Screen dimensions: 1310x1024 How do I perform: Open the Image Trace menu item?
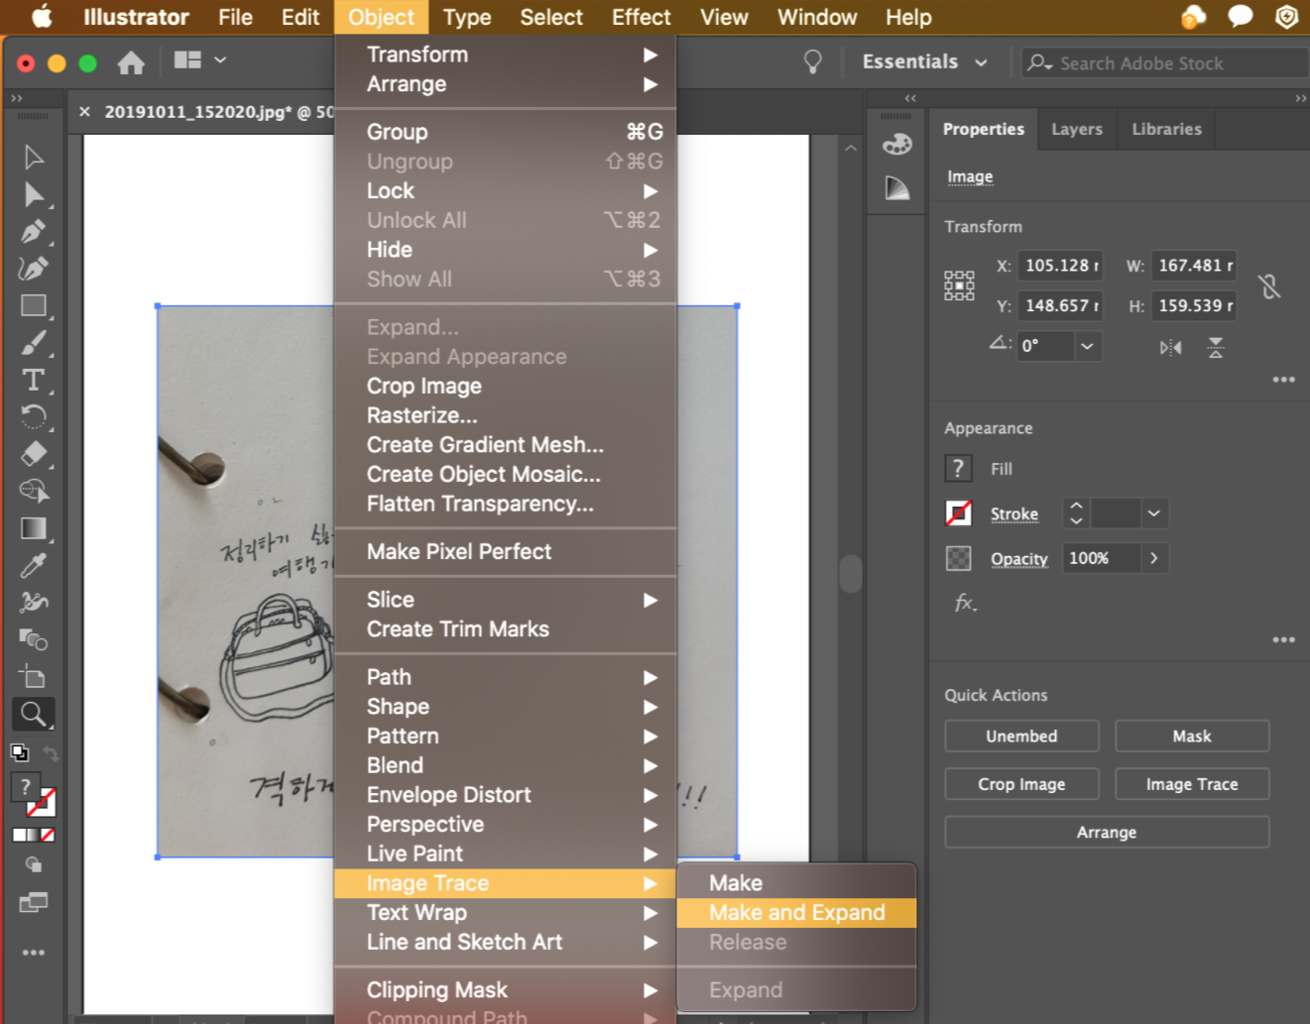(506, 883)
